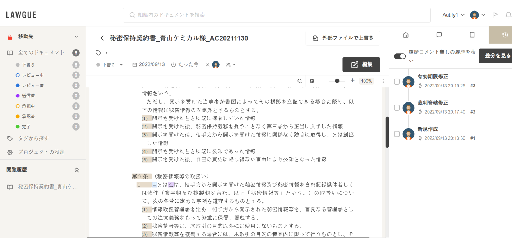Check the 有効期限修正 history entry checkbox
Viewport: 512px width, 242px height.
(x=397, y=82)
